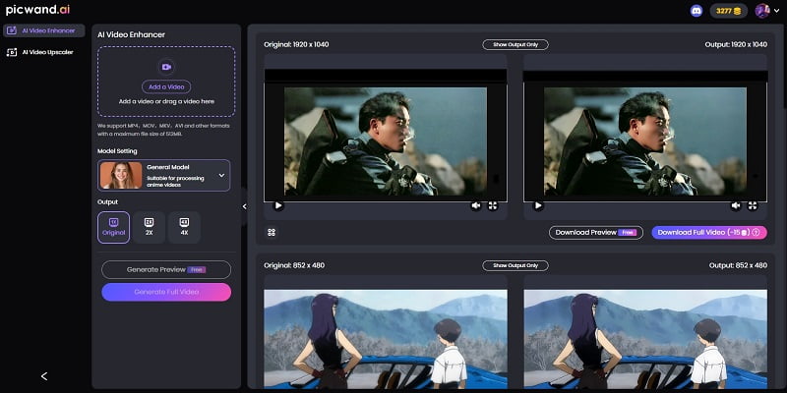The image size is (787, 393).
Task: Click Download Full Video button
Action: click(x=709, y=233)
